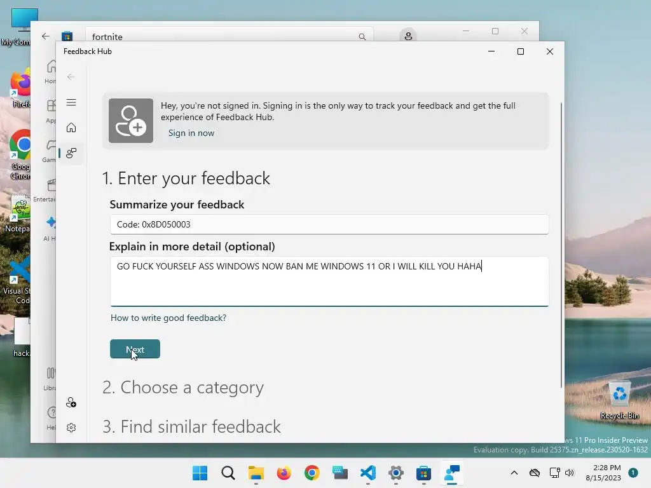Click the Microsoft Store back arrow
Image resolution: width=651 pixels, height=488 pixels.
(x=46, y=36)
